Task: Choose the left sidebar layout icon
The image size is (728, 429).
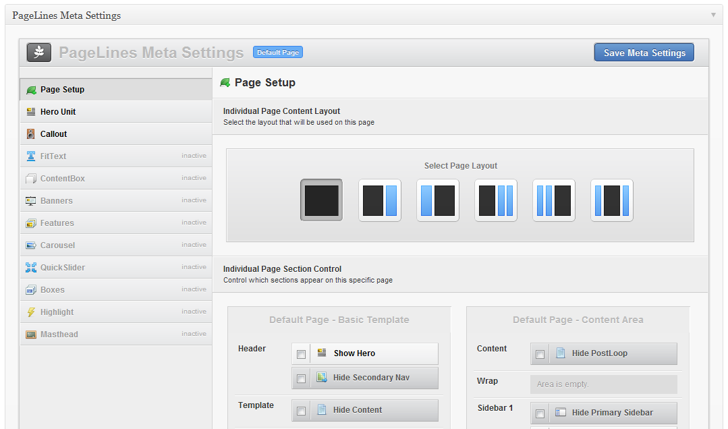Action: click(438, 200)
